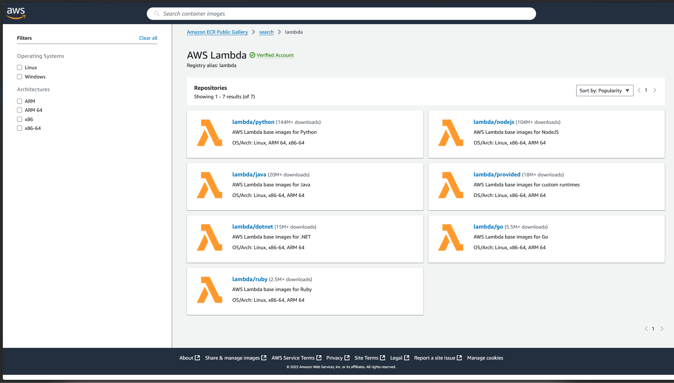Open the lambda/nodejs repository
Screen dimensions: 674x383
point(494,122)
